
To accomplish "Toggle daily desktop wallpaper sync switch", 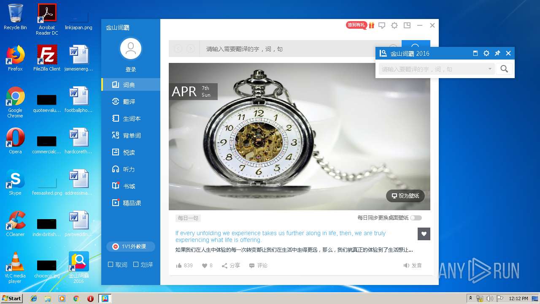I will point(416,218).
